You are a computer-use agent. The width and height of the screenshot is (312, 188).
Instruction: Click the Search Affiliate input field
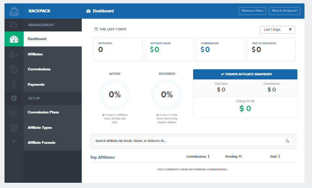(x=193, y=141)
